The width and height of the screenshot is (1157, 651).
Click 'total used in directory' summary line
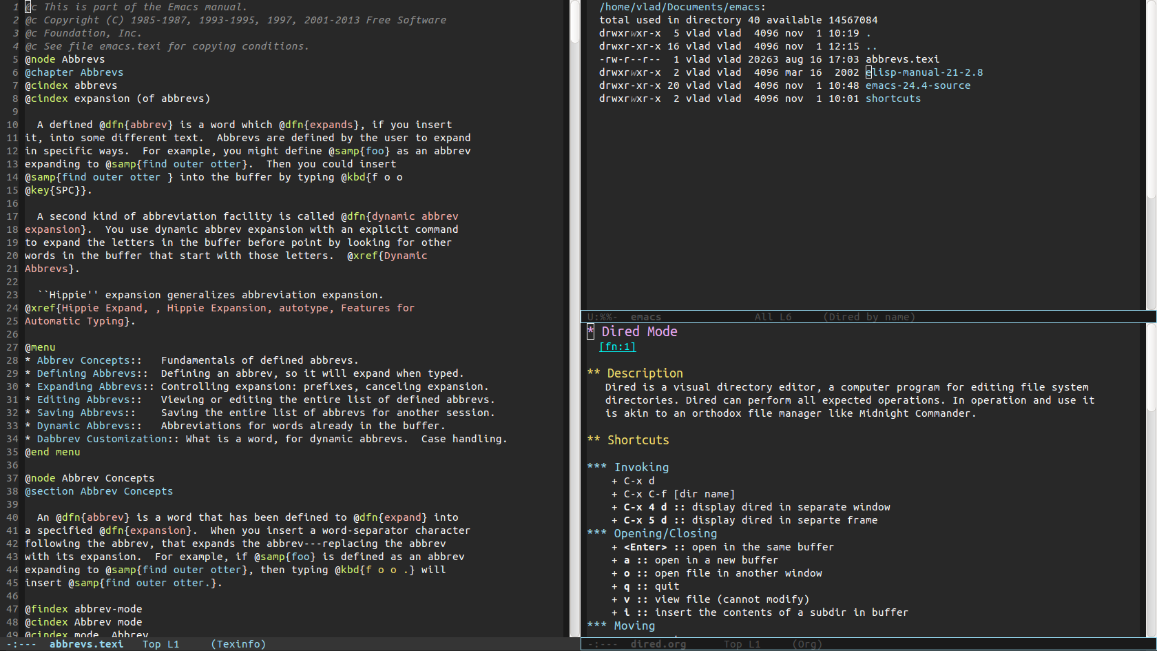pos(738,20)
